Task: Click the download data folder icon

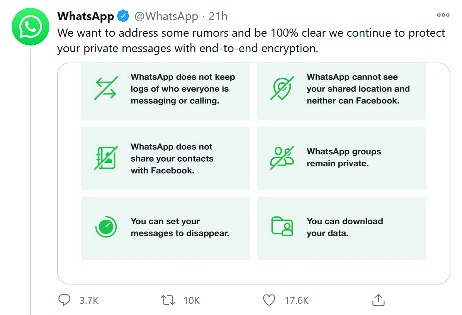Action: (282, 227)
